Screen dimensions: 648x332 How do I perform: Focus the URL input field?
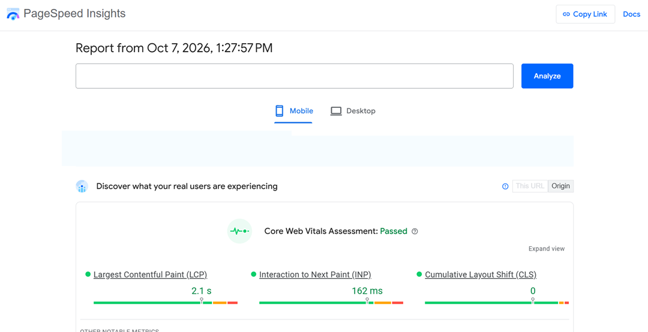tap(294, 76)
